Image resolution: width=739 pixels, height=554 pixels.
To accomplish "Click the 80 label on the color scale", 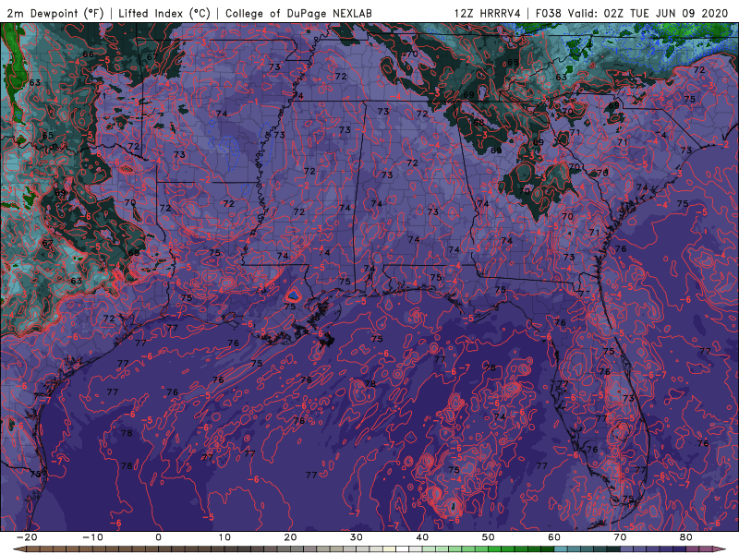I will pyautogui.click(x=686, y=537).
